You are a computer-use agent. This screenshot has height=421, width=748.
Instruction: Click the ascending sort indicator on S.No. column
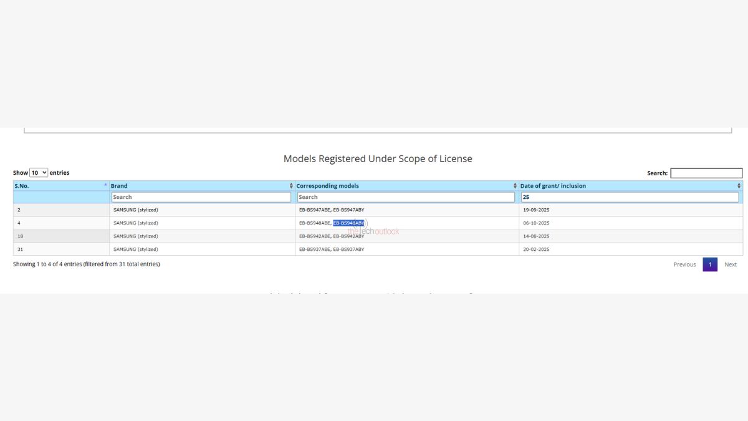coord(105,185)
